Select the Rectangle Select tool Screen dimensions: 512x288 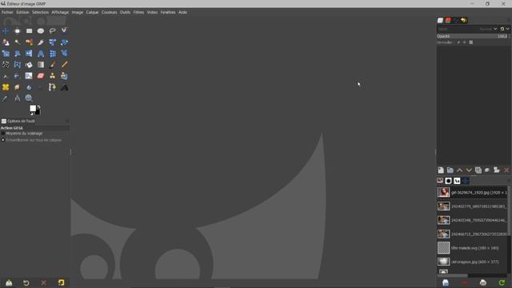[x=29, y=31]
